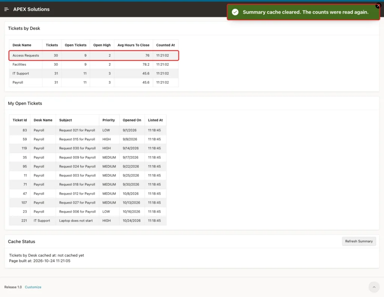Image resolution: width=384 pixels, height=297 pixels.
Task: Click the Open High column header
Action: tap(102, 45)
